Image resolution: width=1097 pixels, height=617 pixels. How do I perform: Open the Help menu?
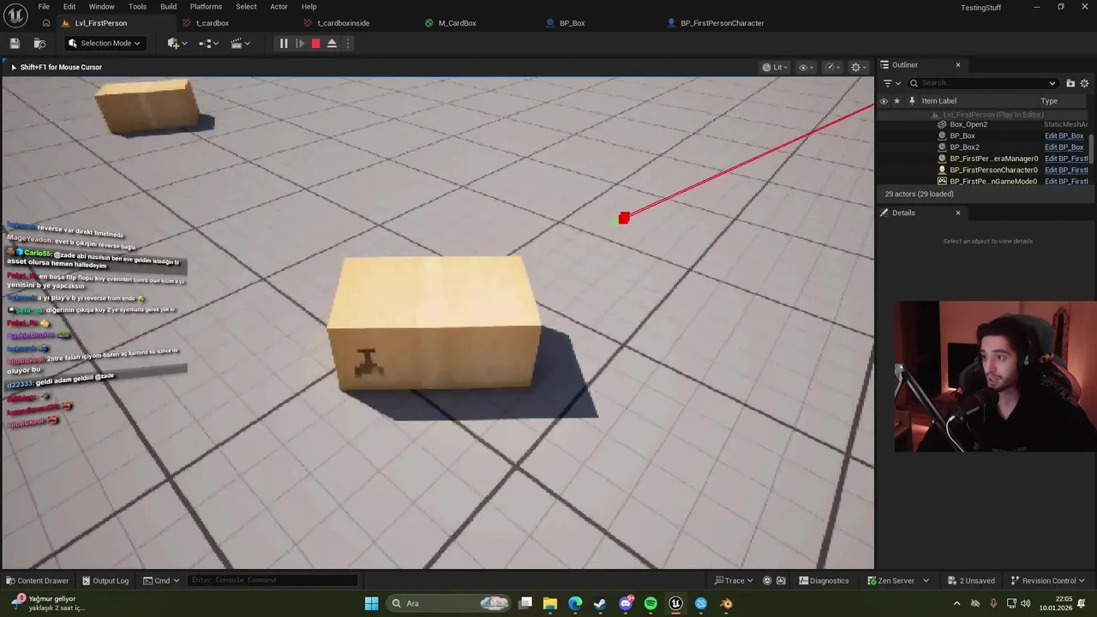(309, 6)
